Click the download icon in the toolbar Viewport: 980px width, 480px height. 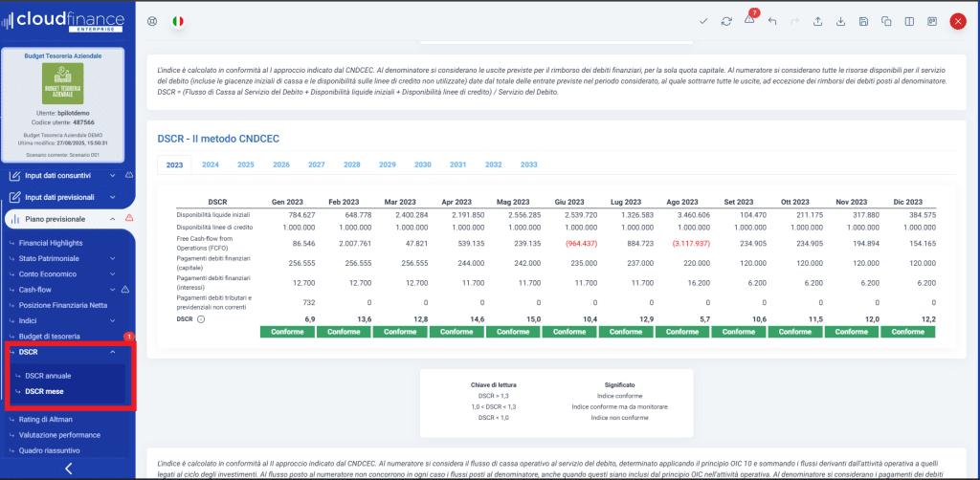840,21
